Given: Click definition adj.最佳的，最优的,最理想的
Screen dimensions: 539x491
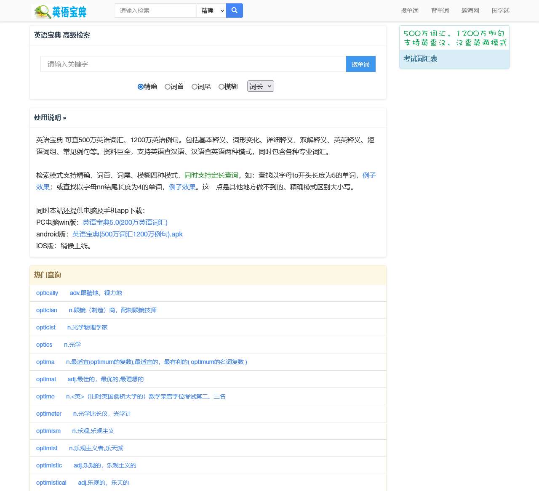Looking at the screenshot, I should tap(106, 379).
